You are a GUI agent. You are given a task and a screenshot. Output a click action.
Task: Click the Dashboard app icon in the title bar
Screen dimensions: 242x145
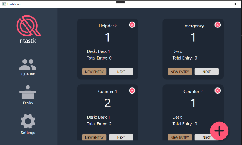[x=4, y=4]
